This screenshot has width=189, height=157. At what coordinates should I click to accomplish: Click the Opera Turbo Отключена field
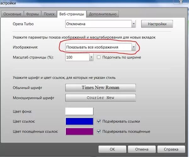(x=99, y=24)
